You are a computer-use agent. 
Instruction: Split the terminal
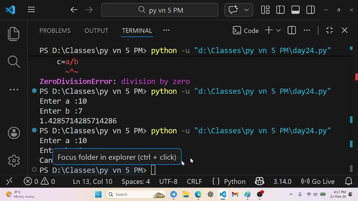click(x=292, y=30)
